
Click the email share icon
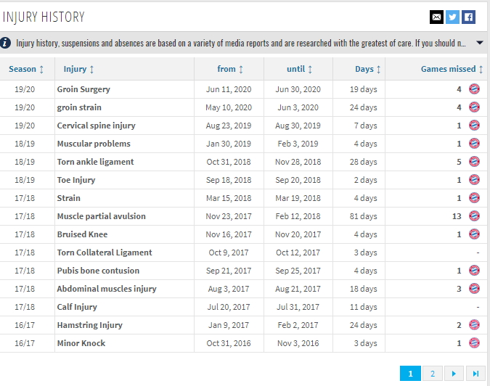click(x=436, y=17)
